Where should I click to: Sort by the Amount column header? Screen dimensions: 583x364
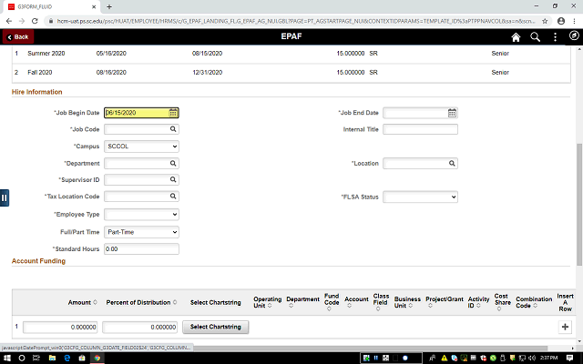[83, 303]
